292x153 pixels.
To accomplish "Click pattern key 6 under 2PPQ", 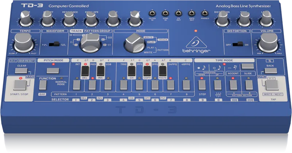I will (x=155, y=85).
